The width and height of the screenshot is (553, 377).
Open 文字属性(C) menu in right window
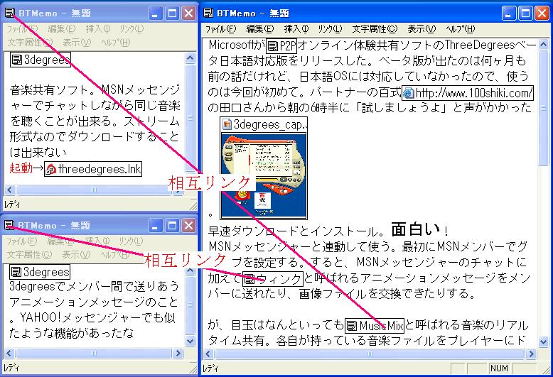click(375, 29)
